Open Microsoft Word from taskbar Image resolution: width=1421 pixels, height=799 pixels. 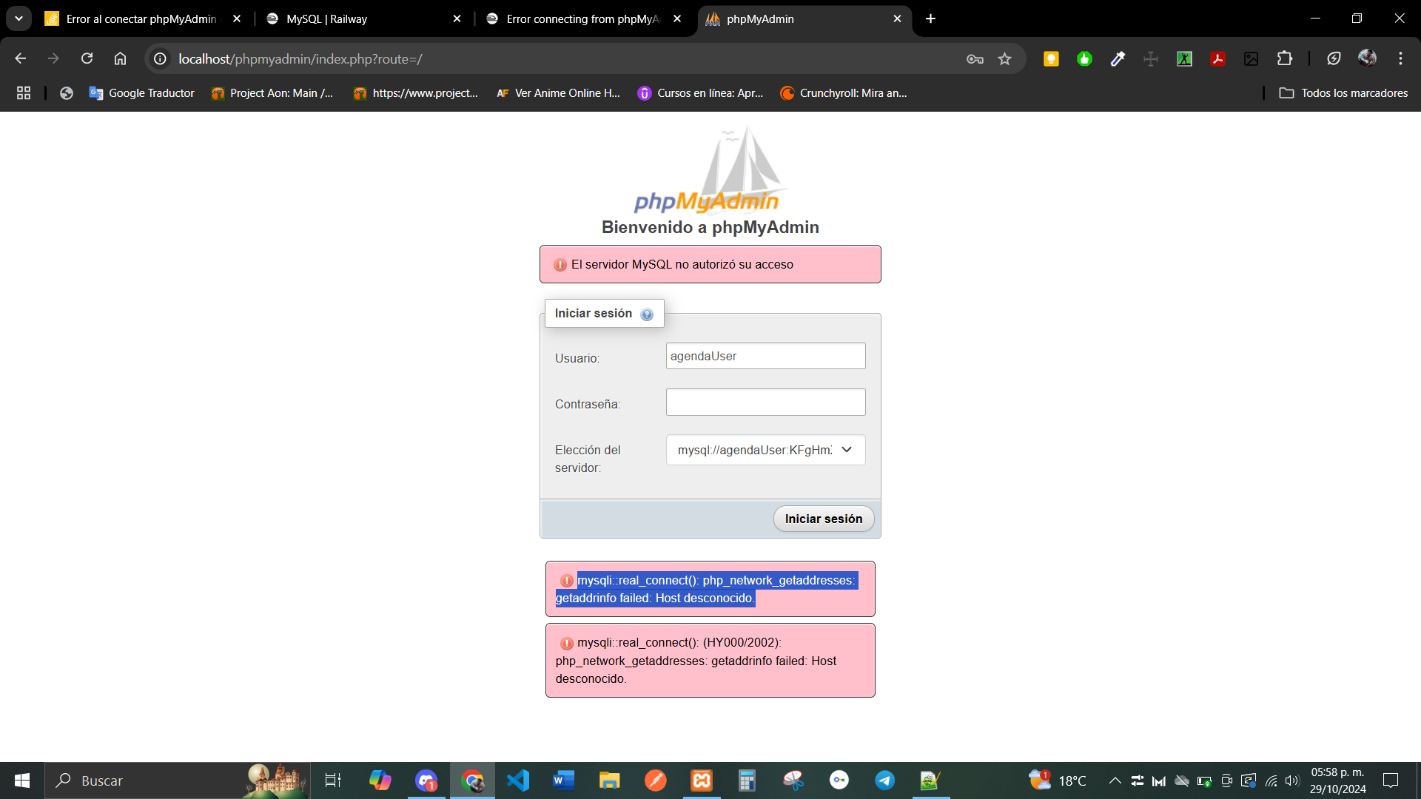click(563, 781)
